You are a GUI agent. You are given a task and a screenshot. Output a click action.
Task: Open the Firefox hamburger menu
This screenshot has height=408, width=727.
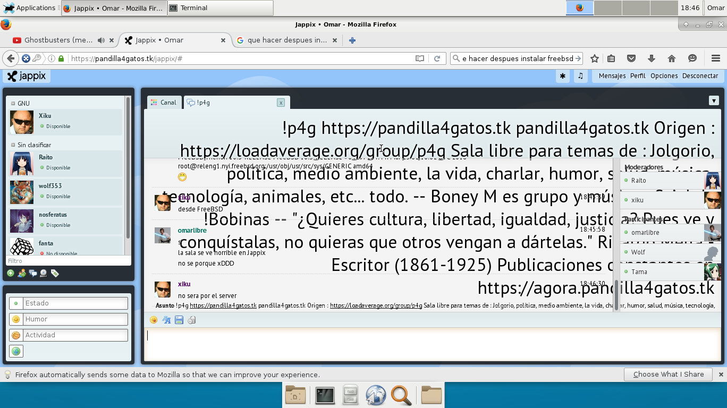tap(715, 58)
